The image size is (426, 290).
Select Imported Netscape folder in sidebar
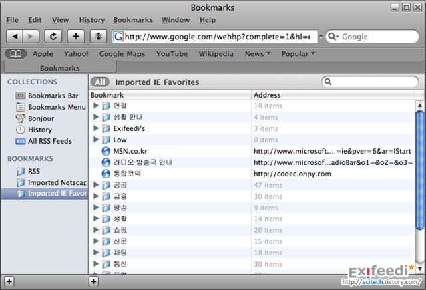click(51, 182)
